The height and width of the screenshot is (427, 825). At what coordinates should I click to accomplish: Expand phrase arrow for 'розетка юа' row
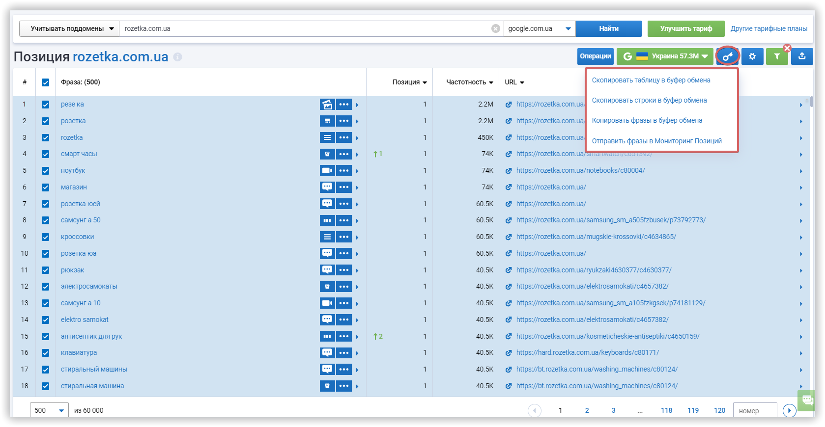357,254
